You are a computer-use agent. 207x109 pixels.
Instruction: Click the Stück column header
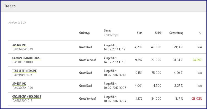[x=158, y=33]
